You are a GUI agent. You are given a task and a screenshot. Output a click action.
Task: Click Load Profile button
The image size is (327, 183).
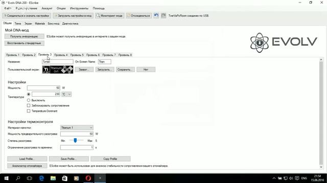point(27,159)
